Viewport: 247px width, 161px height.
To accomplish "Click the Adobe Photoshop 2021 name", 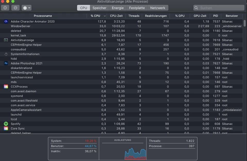I will 27,63.
